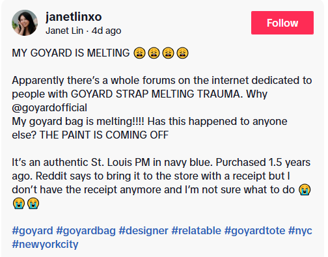The height and width of the screenshot is (257, 328).
Task: Open janetlinxo's profile picture
Action: [x=25, y=23]
